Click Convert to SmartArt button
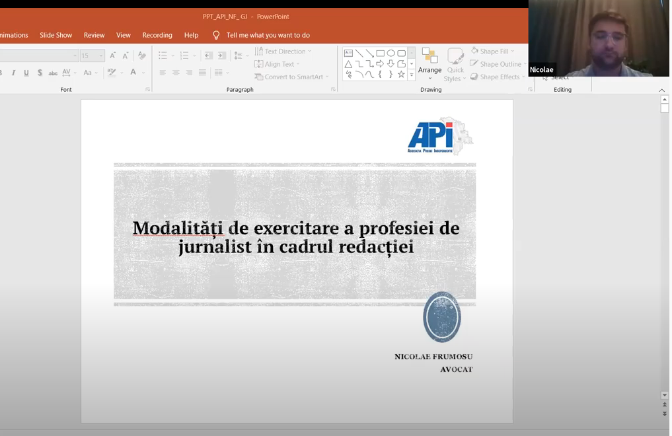The image size is (672, 436). [291, 77]
